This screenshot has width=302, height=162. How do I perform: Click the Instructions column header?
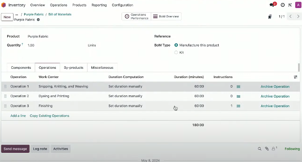click(223, 77)
